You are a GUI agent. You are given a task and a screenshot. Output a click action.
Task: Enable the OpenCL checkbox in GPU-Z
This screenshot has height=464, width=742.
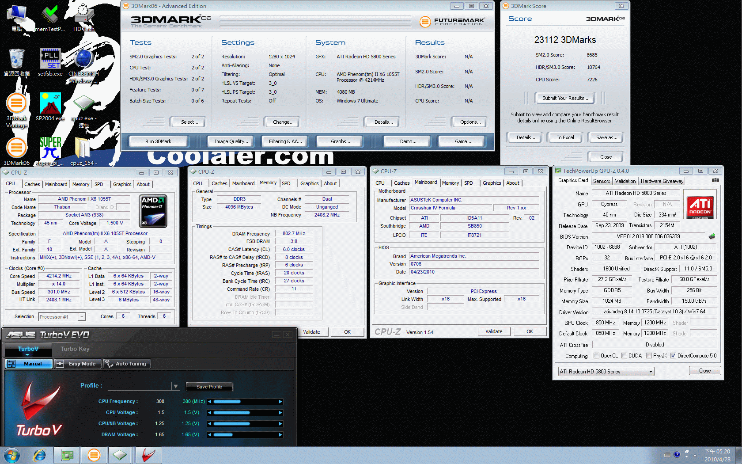(597, 356)
